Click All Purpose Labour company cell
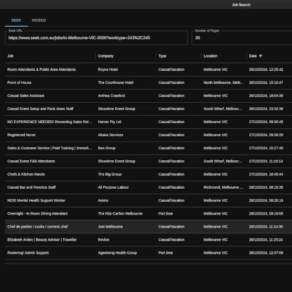The width and height of the screenshot is (292, 292). click(x=113, y=188)
